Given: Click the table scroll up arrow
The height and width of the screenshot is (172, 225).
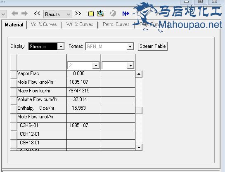Looking at the screenshot, I should click(139, 74).
